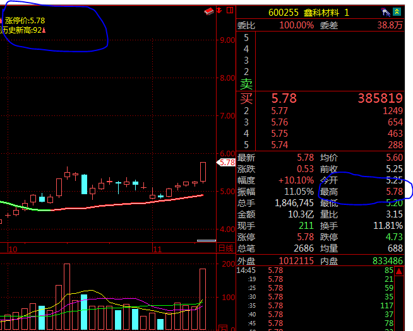Image resolution: width=413 pixels, height=331 pixels.
Task: Click the red box icon below volume axis
Action: 222,327
